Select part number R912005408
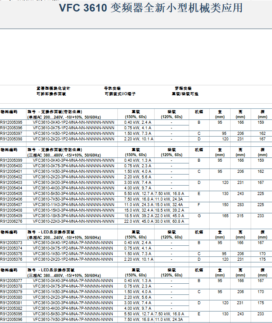 11,210
